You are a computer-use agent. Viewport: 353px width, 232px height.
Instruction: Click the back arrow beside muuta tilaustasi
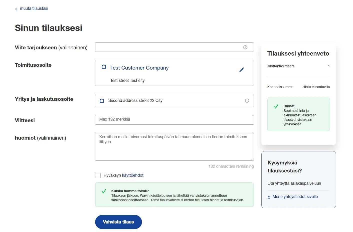[17, 9]
